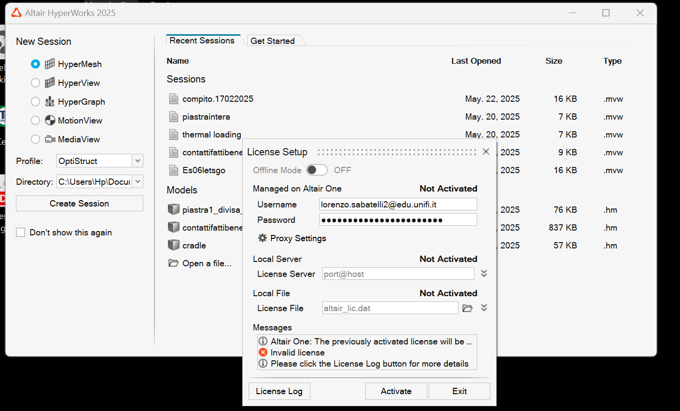The image size is (680, 411).
Task: Sort by the Last Opened column header
Action: pos(476,61)
